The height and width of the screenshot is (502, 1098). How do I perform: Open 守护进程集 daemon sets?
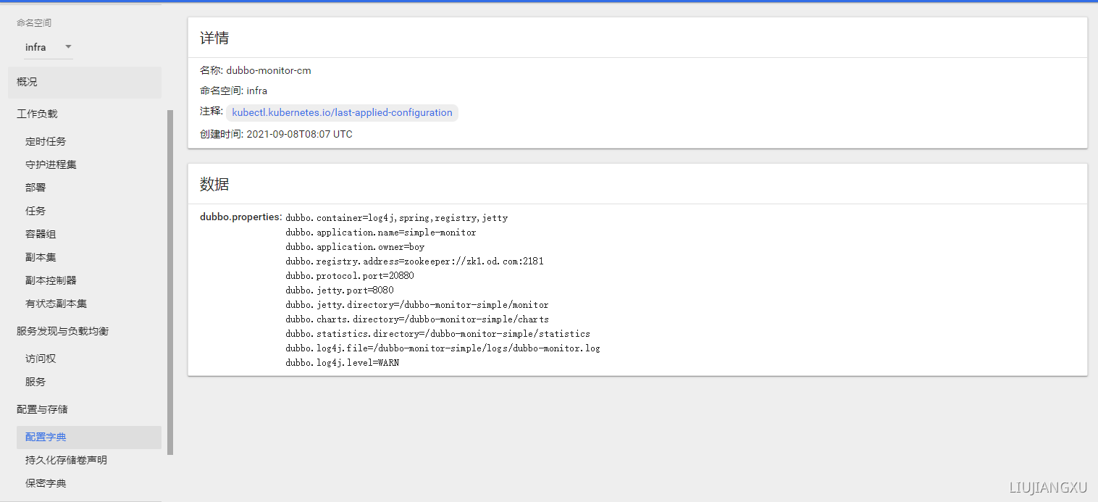[51, 164]
